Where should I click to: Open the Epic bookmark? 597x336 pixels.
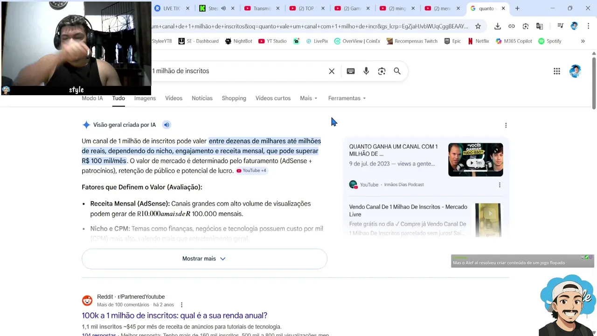coord(452,41)
